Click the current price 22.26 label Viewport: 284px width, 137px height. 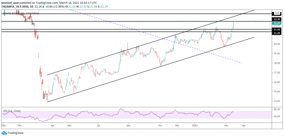[276, 23]
